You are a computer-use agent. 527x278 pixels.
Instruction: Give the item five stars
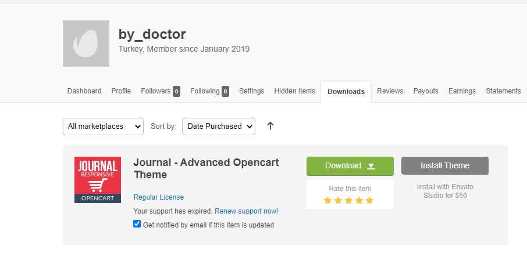click(370, 201)
